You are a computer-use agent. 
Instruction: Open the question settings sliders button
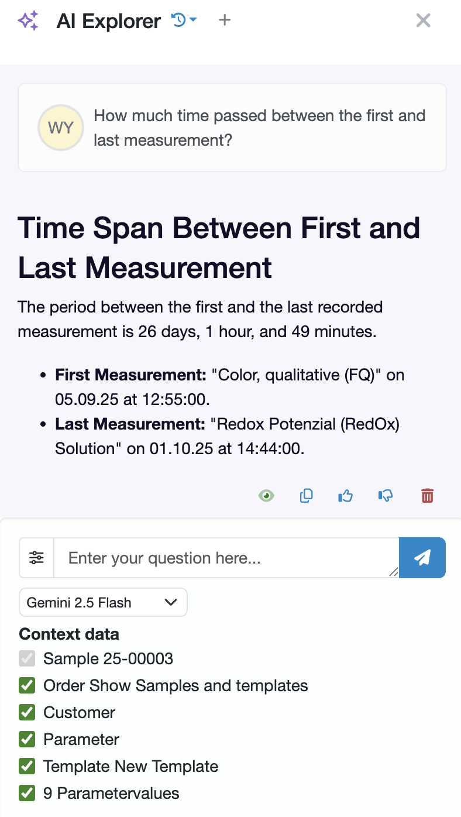point(37,558)
